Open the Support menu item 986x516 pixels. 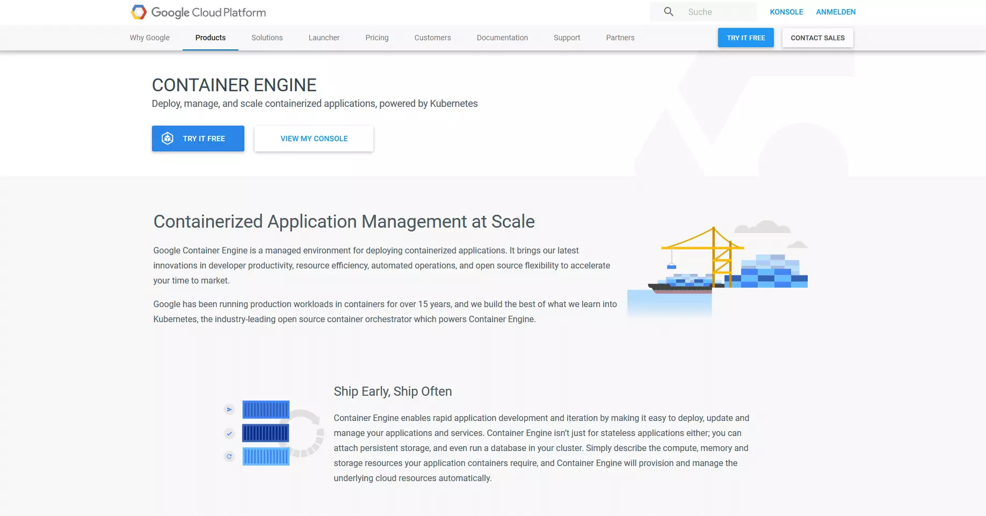point(567,38)
